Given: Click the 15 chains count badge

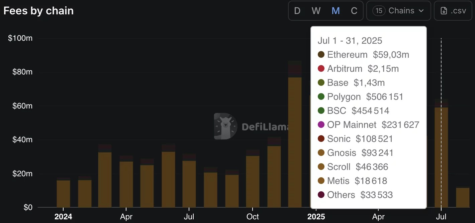Looking at the screenshot, I should tap(379, 11).
